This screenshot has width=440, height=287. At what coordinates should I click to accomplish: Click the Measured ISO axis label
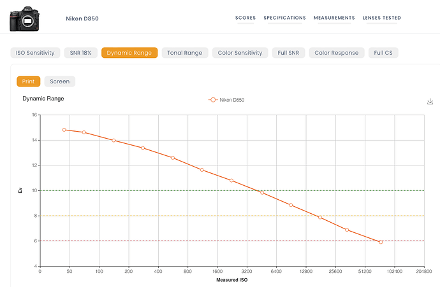coord(231,280)
